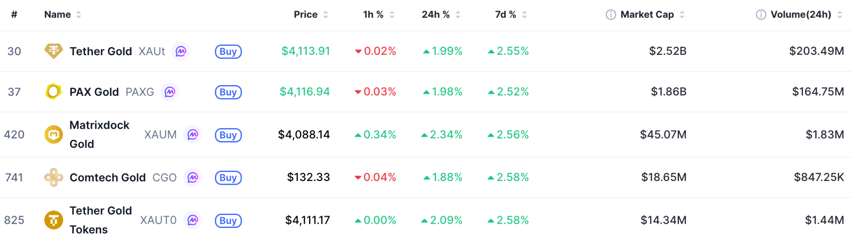Show the Market Cap info tooltip icon
Screen dimensions: 852x242
(611, 15)
